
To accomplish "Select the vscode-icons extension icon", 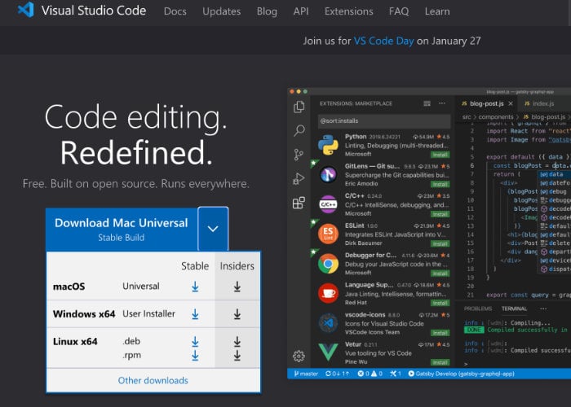I will (x=328, y=322).
